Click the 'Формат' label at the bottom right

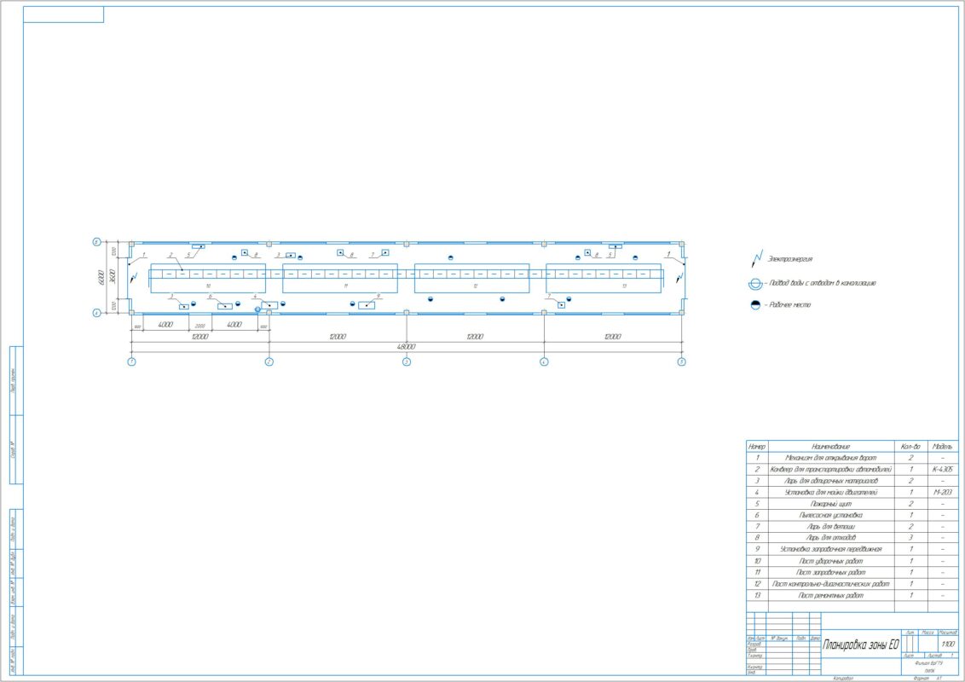coord(922,679)
